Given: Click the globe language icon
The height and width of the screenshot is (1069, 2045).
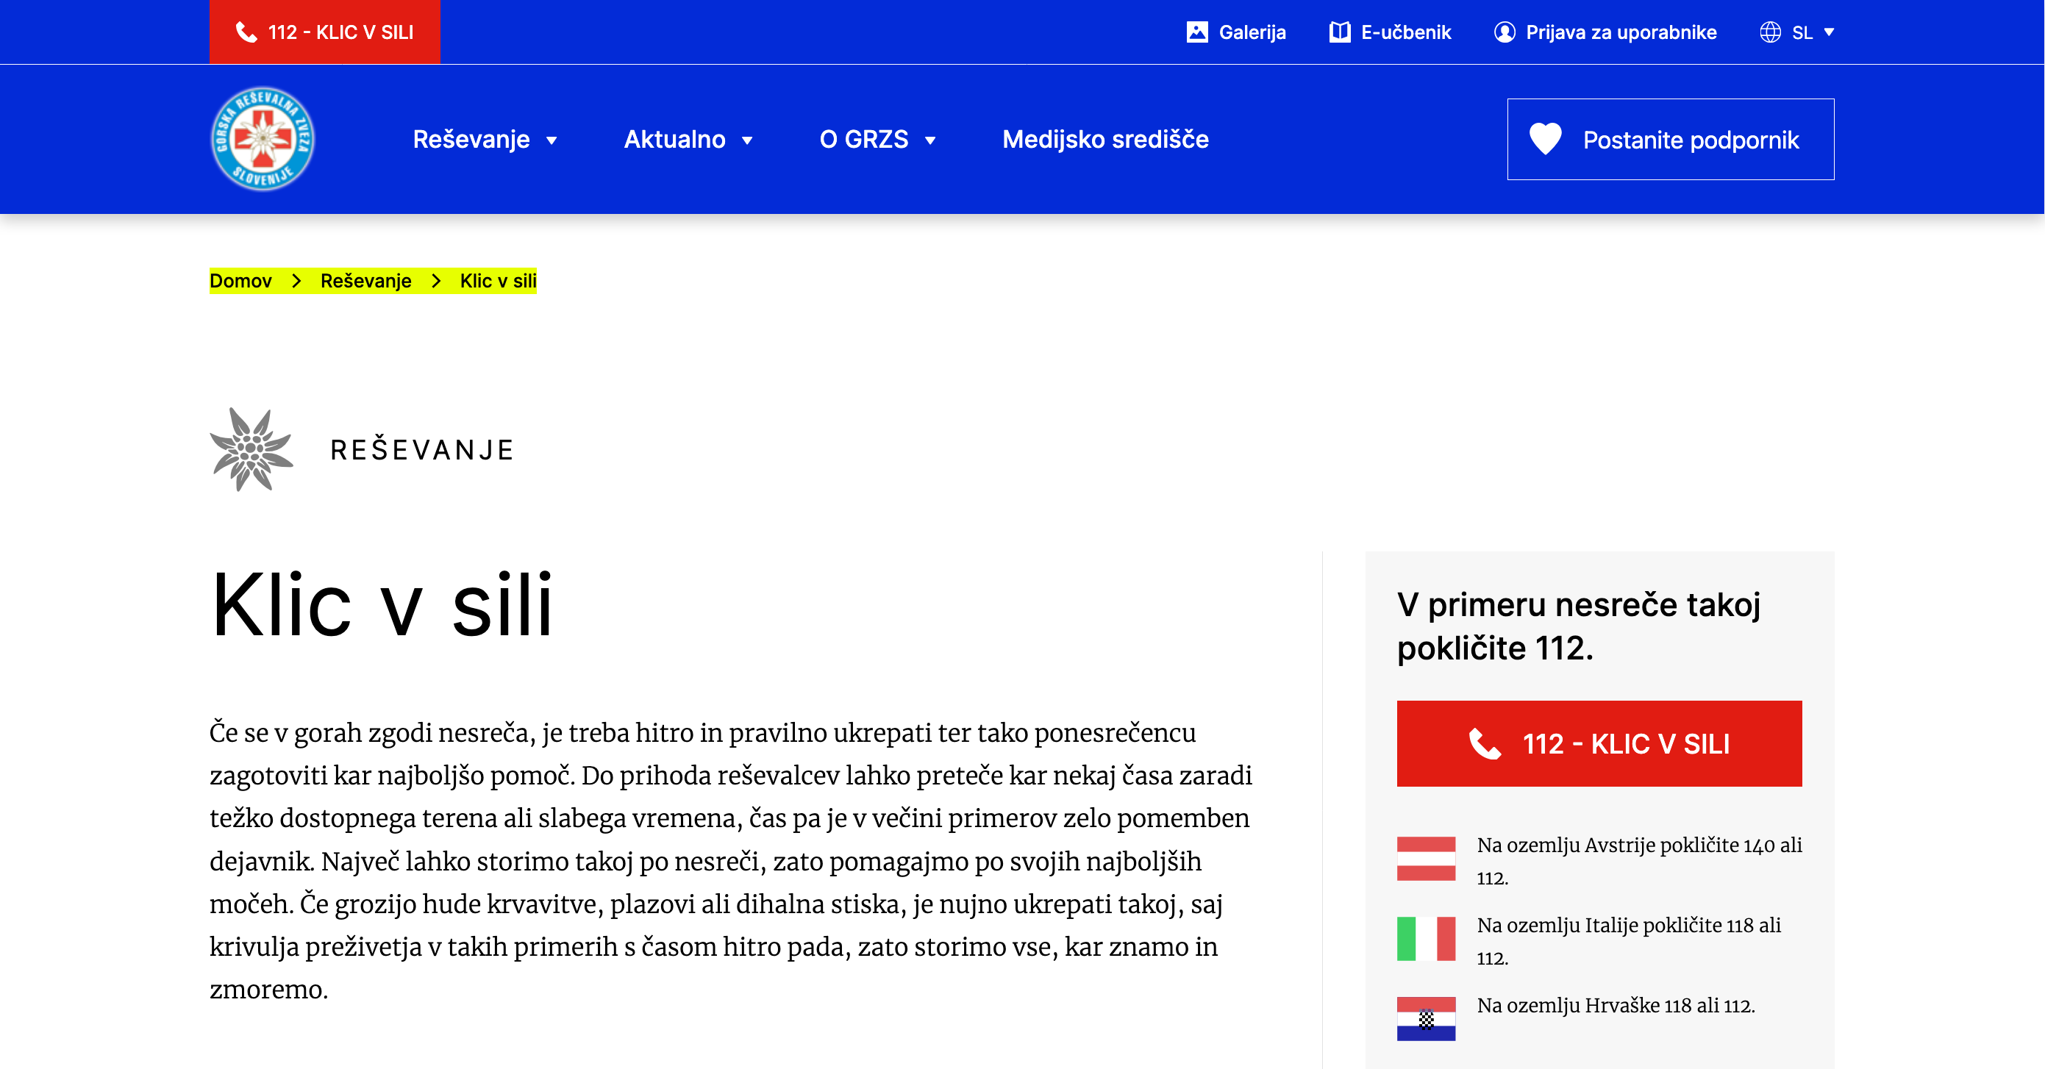Looking at the screenshot, I should point(1769,32).
